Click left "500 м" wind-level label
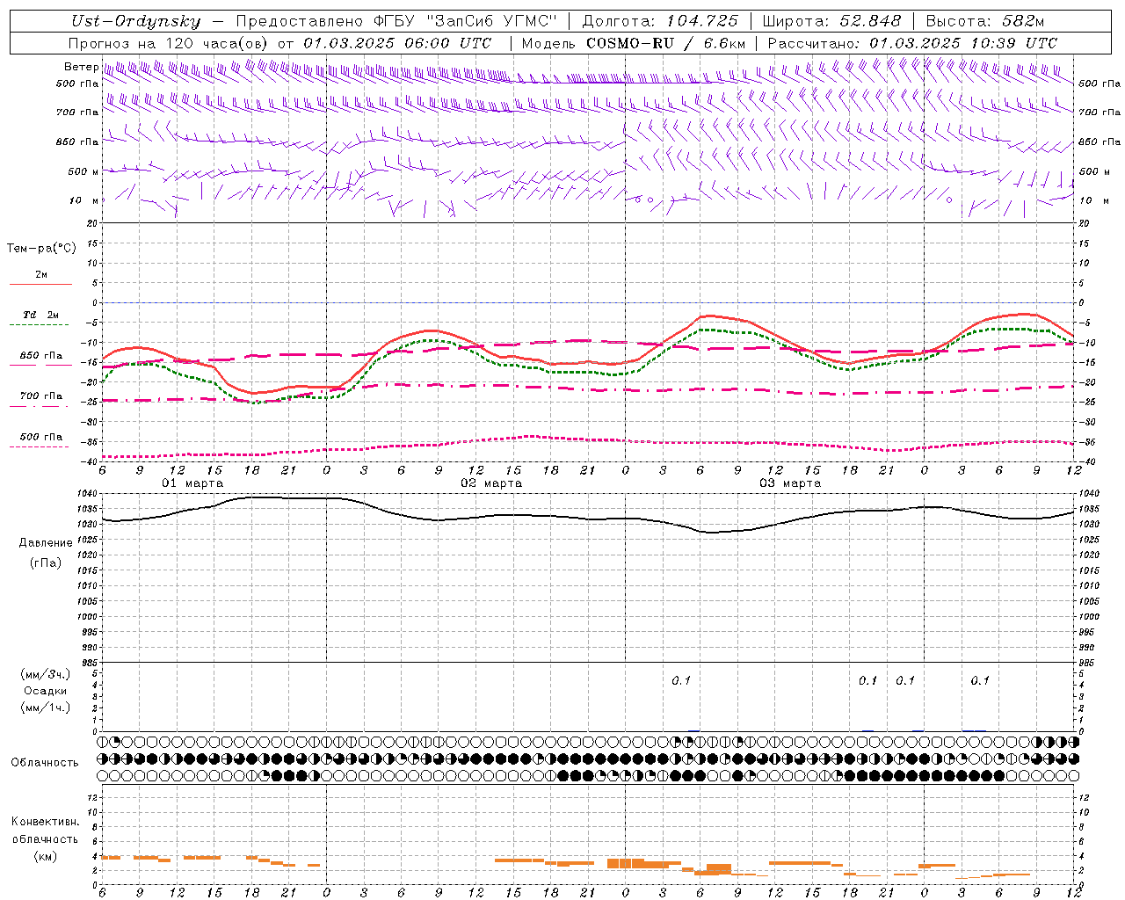1125x900 pixels. click(83, 171)
